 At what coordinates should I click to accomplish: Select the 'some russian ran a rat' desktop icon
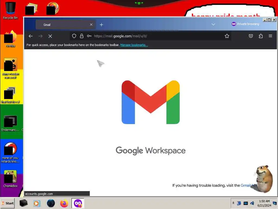pyautogui.click(x=11, y=69)
